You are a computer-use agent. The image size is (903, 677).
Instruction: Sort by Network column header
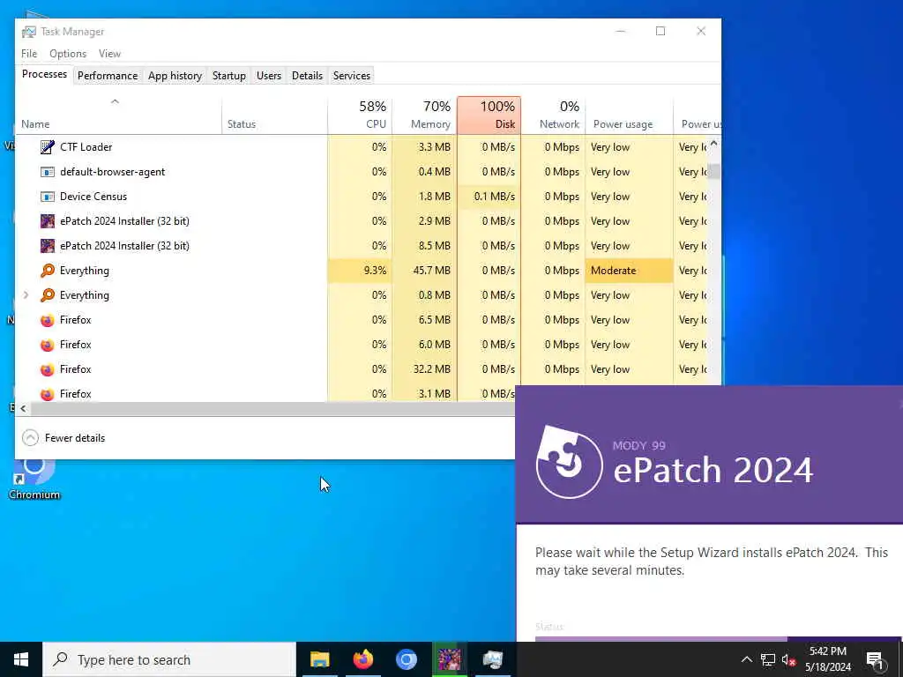click(554, 115)
